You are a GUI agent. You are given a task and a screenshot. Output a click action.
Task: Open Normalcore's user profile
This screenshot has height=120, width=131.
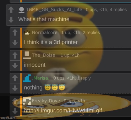click(x=45, y=32)
